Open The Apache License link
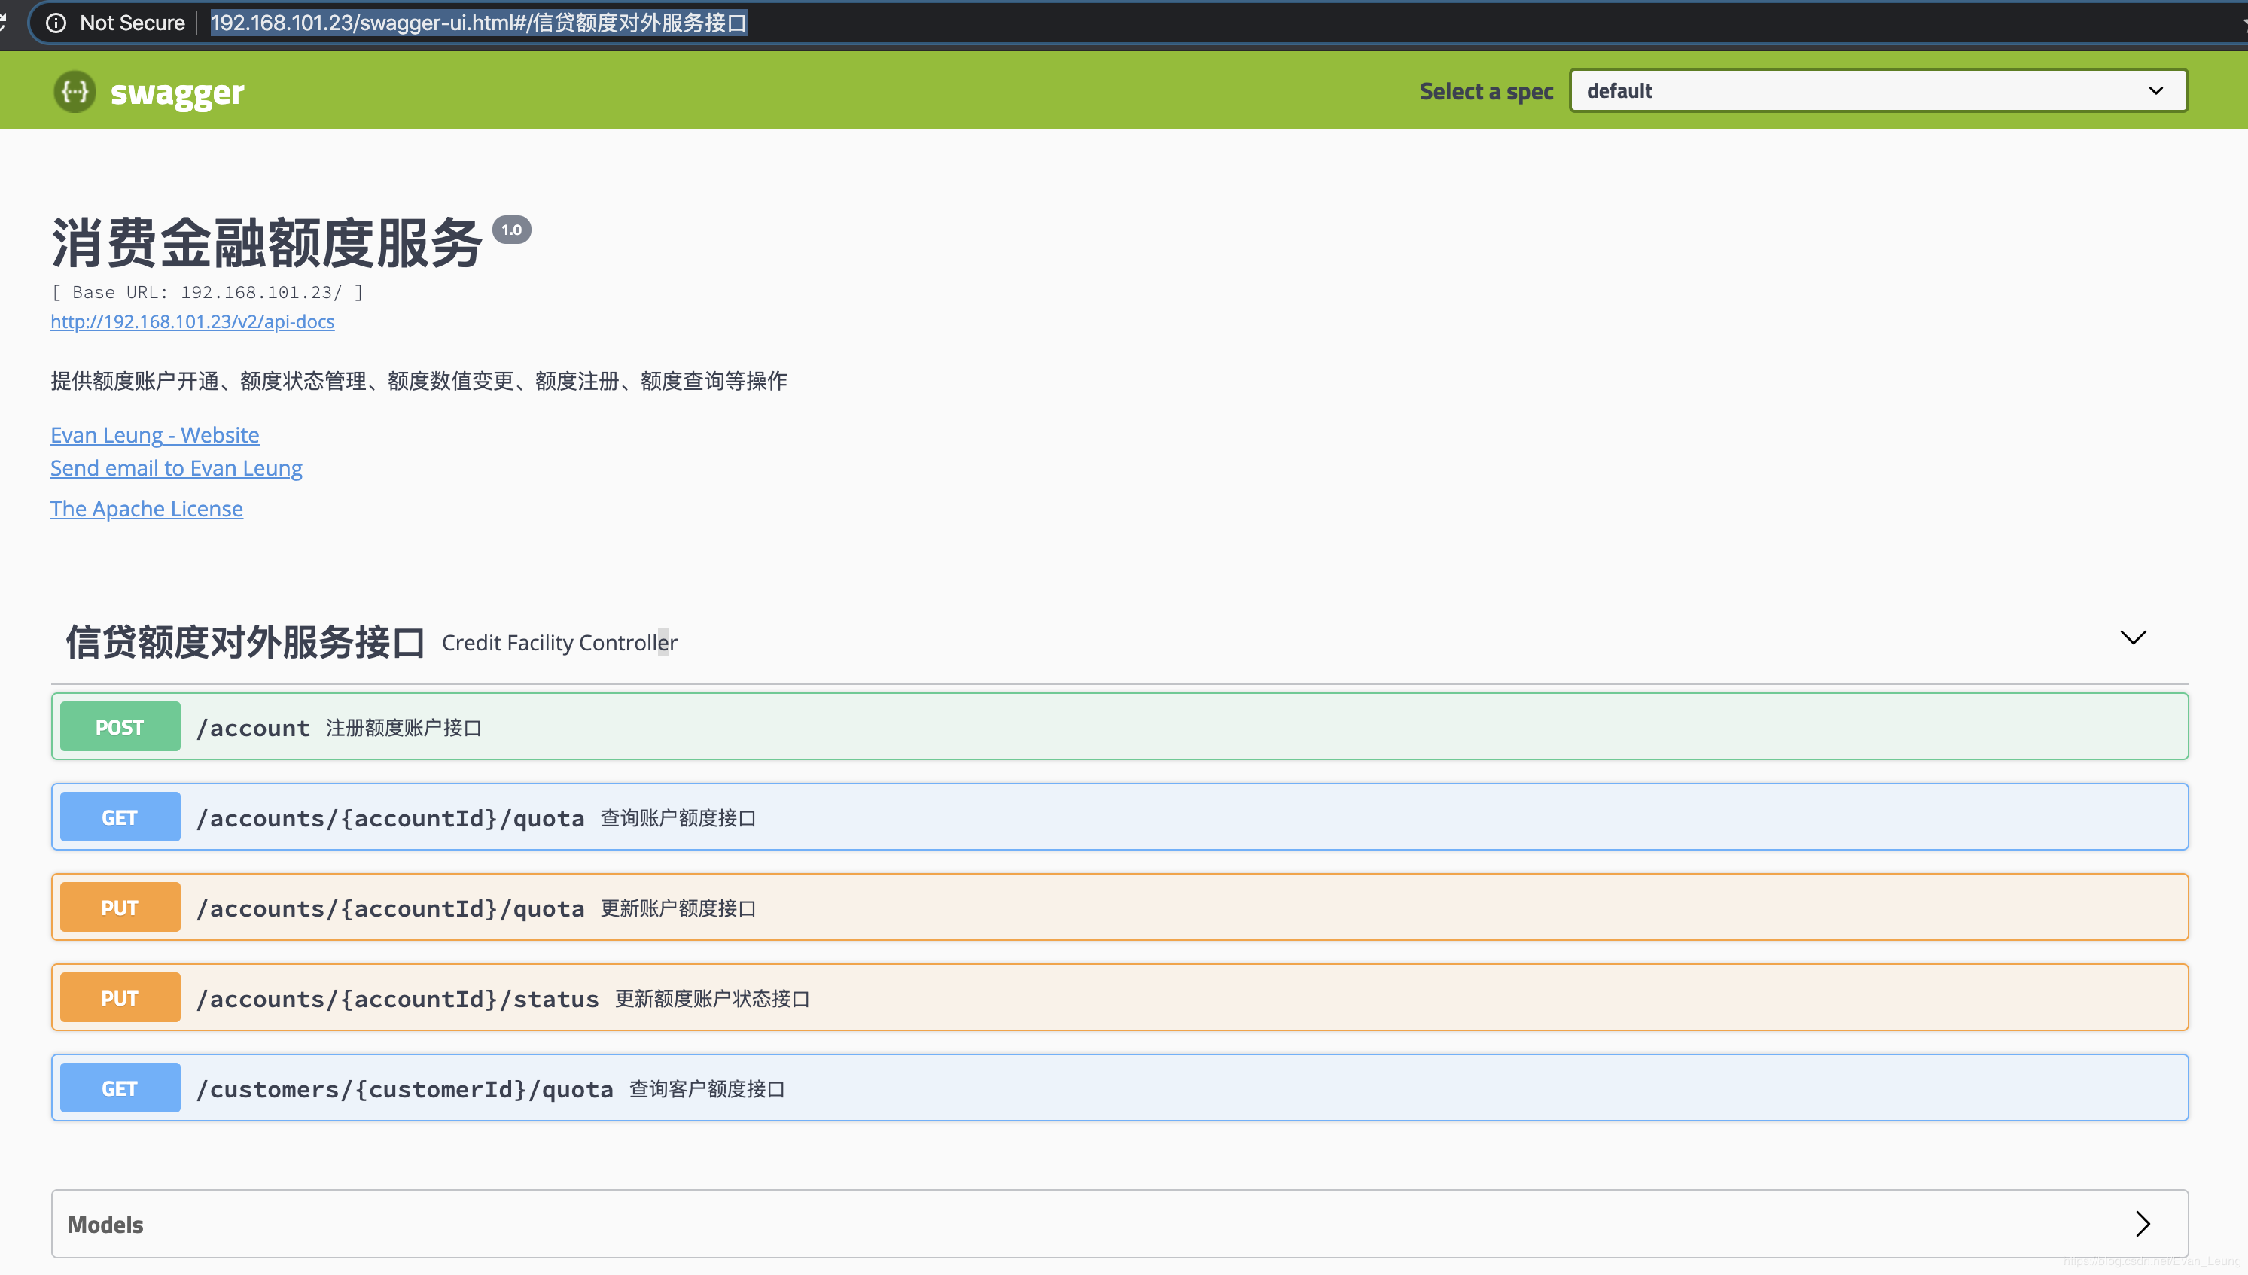This screenshot has width=2248, height=1275. [x=146, y=509]
